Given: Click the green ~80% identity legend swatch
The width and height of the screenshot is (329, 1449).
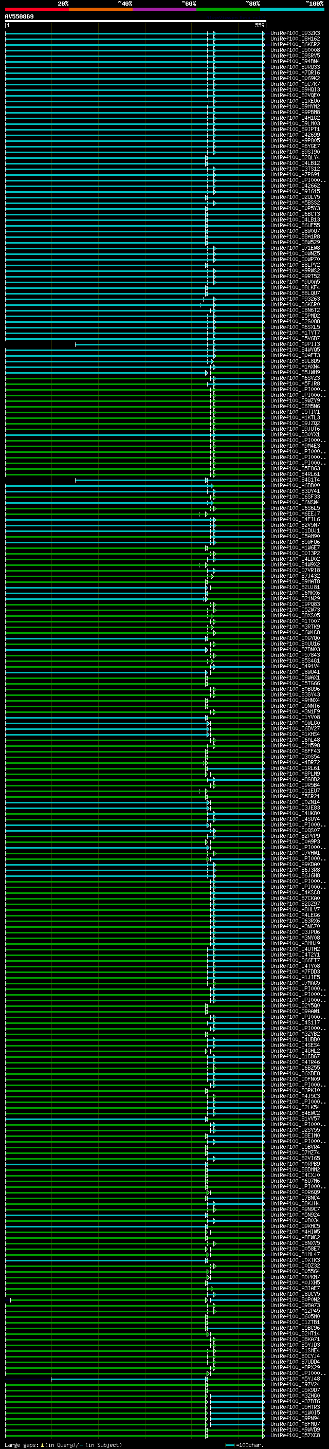Looking at the screenshot, I should [x=228, y=9].
